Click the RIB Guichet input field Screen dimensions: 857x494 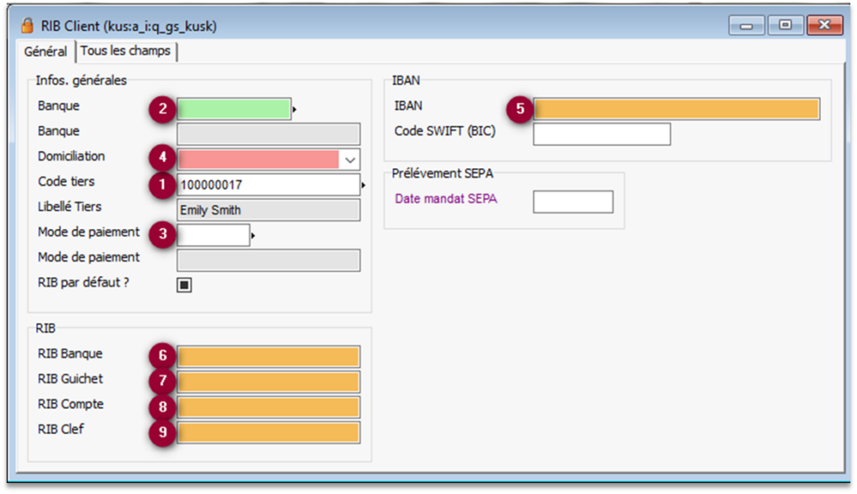[x=268, y=382]
